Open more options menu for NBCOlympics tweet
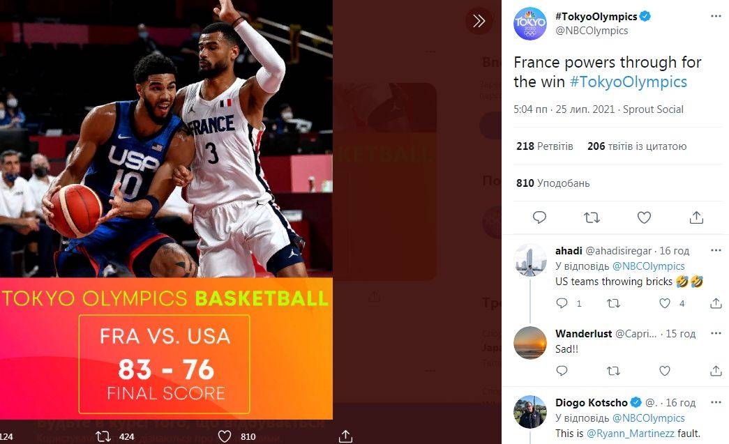Image resolution: width=729 pixels, height=444 pixels. (716, 16)
